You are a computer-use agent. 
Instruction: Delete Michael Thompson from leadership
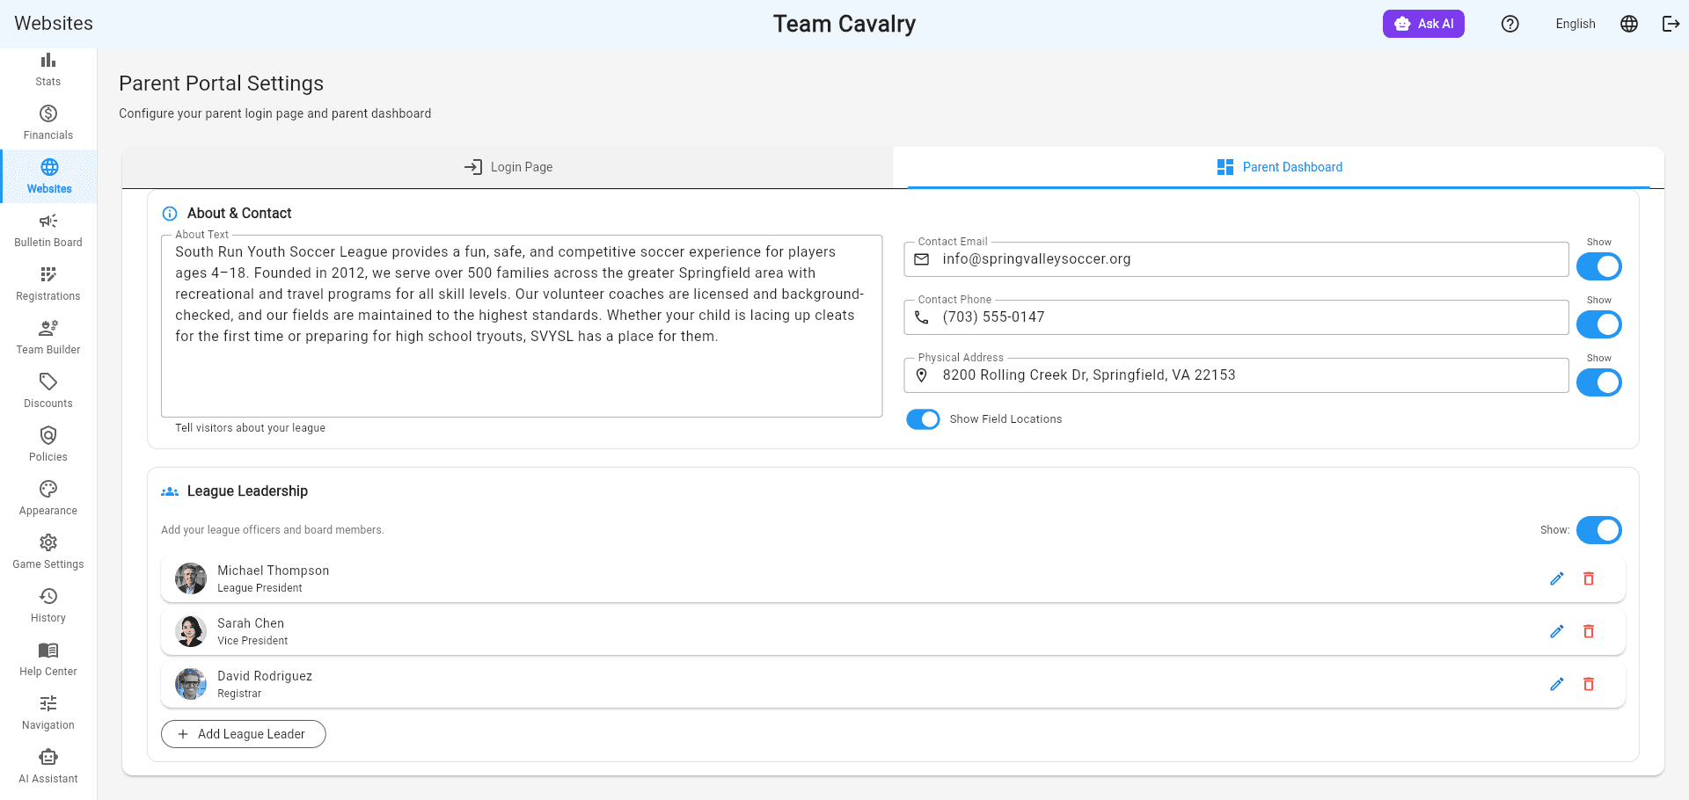point(1589,578)
